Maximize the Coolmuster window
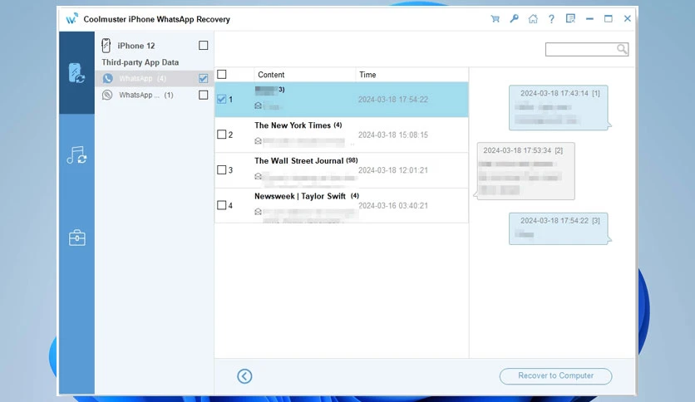 (609, 18)
